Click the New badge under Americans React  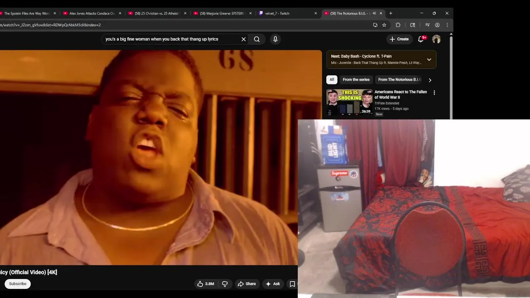[x=379, y=114]
